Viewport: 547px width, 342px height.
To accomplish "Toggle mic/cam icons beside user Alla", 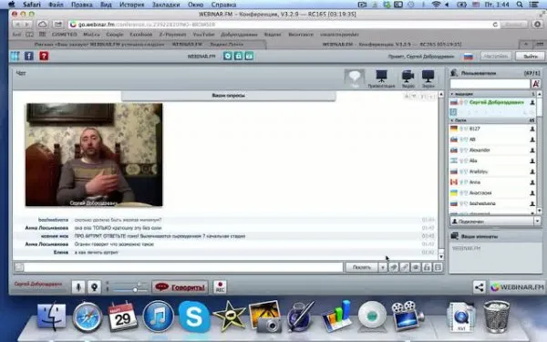I will click(x=463, y=161).
